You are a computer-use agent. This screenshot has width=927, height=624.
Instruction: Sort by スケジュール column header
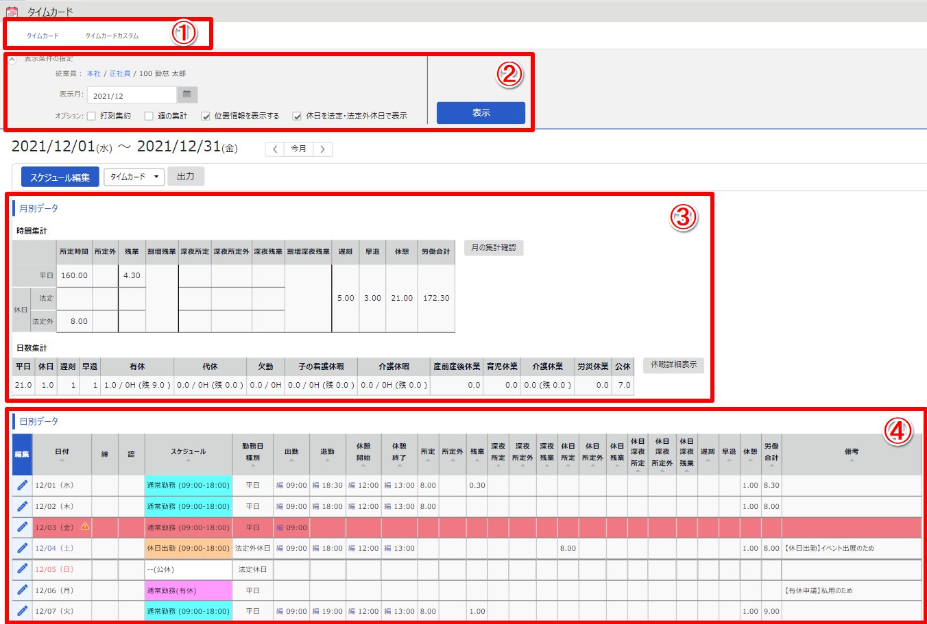189,454
